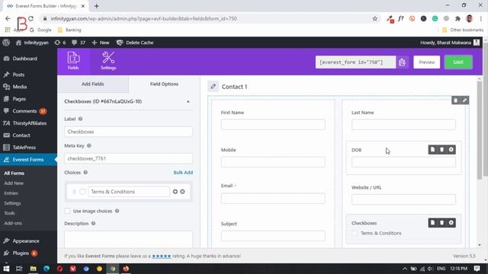Viewport: 488px width, 274px height.
Task: Edit the form title pencil icon
Action: (x=213, y=86)
